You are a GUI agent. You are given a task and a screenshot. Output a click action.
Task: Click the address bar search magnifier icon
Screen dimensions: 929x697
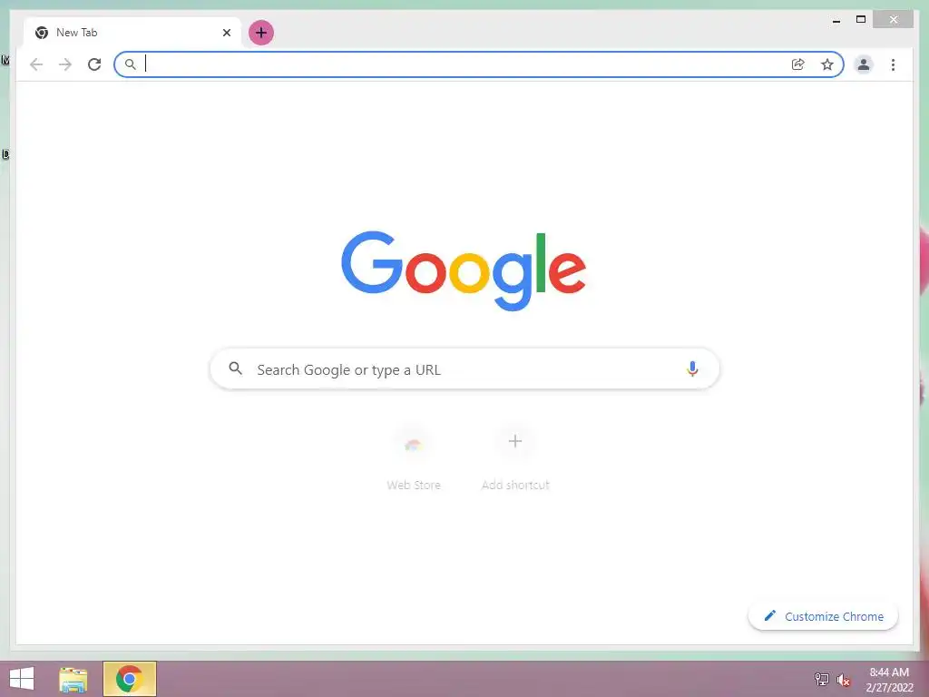coord(131,64)
